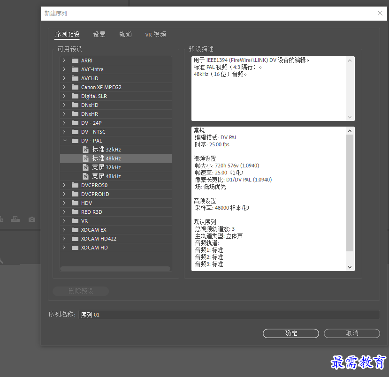Image resolution: width=389 pixels, height=377 pixels.
Task: Click the settings summary scrollbar thumb
Action: pyautogui.click(x=350, y=193)
